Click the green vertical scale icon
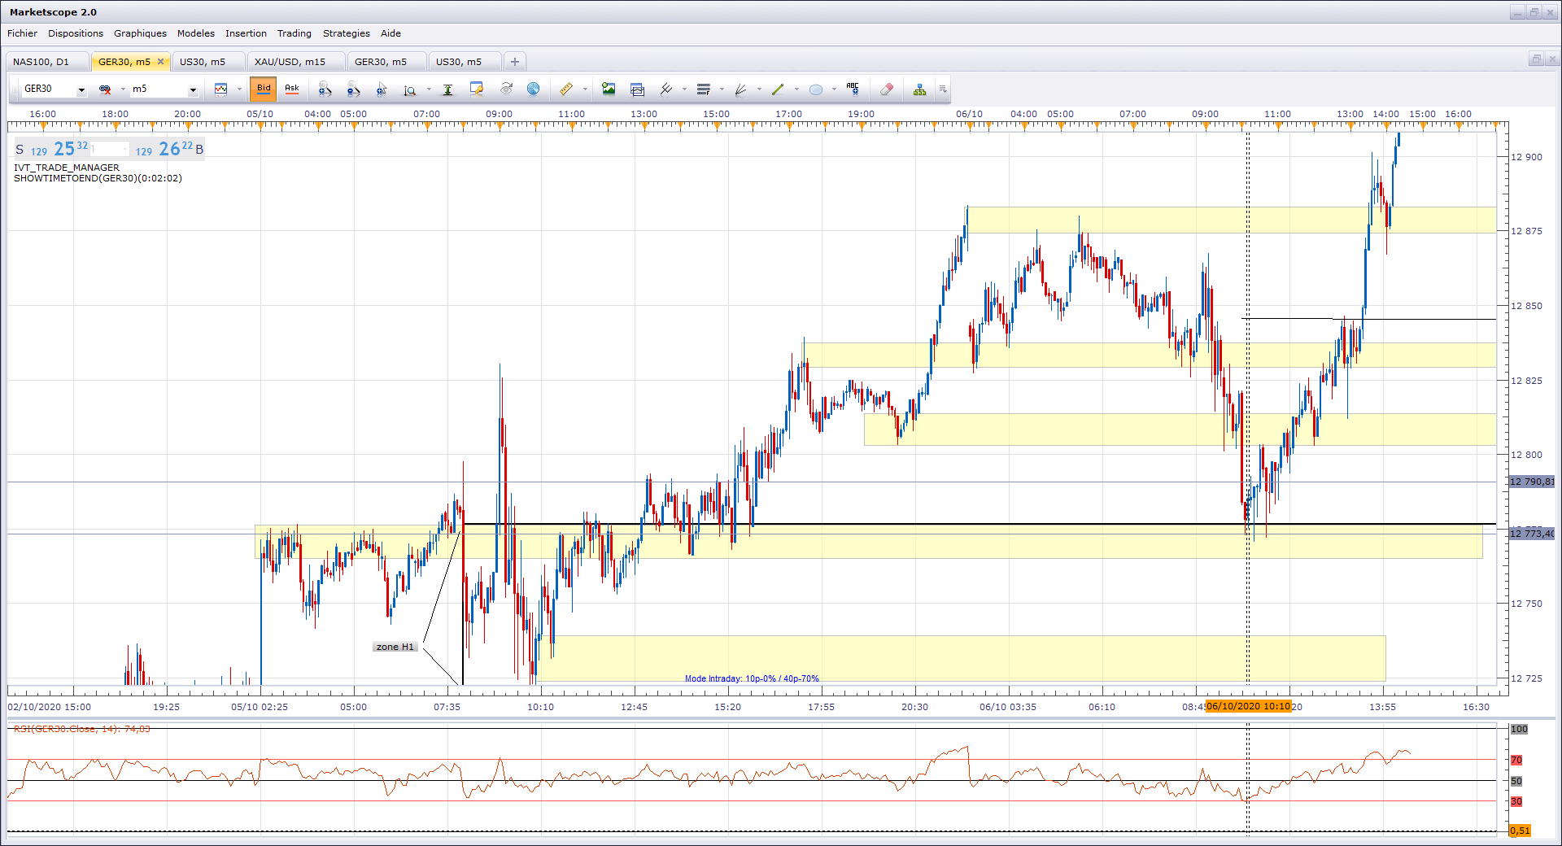The height and width of the screenshot is (846, 1562). (x=447, y=89)
